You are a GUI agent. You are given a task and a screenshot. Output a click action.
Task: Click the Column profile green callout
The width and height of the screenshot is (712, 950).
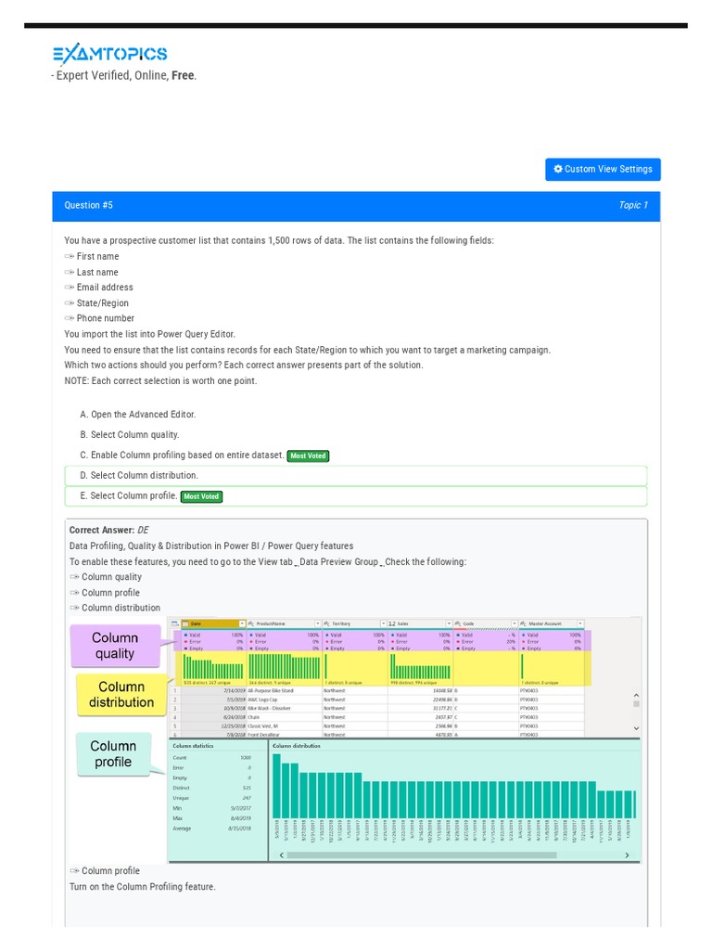113,754
